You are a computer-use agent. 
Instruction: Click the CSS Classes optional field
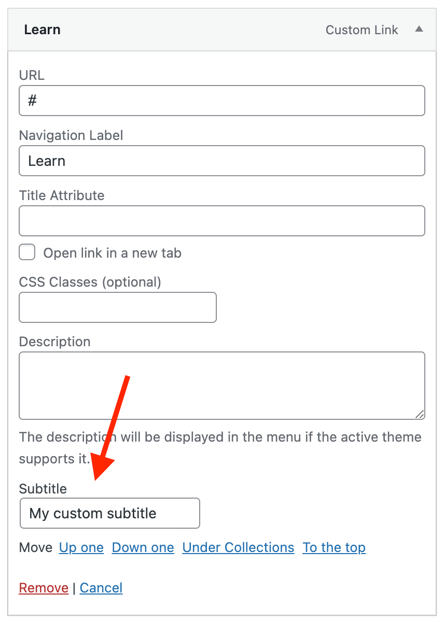tap(118, 307)
